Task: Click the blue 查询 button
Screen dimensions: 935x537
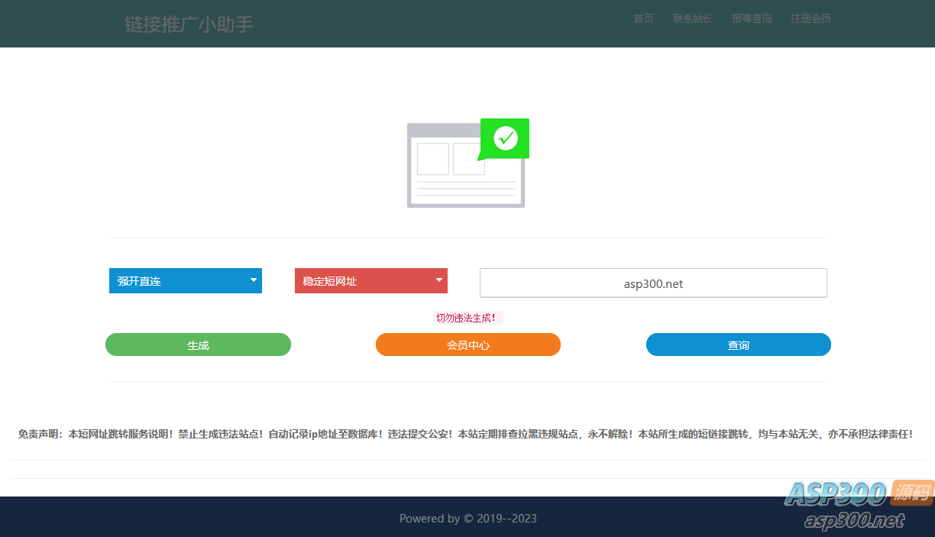Action: (x=738, y=345)
